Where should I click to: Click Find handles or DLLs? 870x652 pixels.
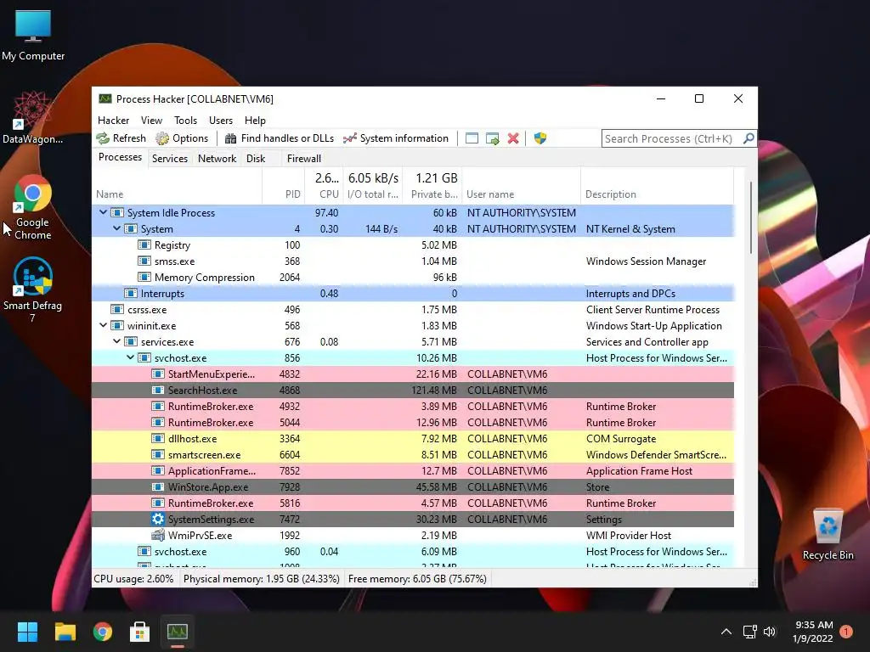pos(279,138)
